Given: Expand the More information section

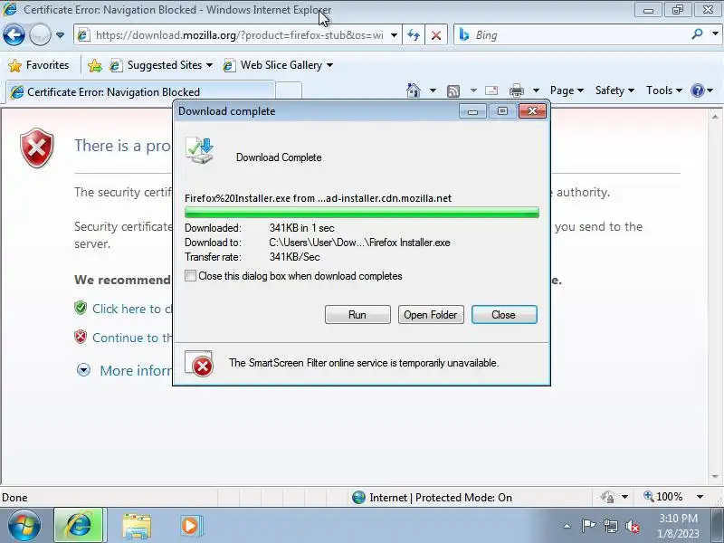Looking at the screenshot, I should click(x=83, y=370).
